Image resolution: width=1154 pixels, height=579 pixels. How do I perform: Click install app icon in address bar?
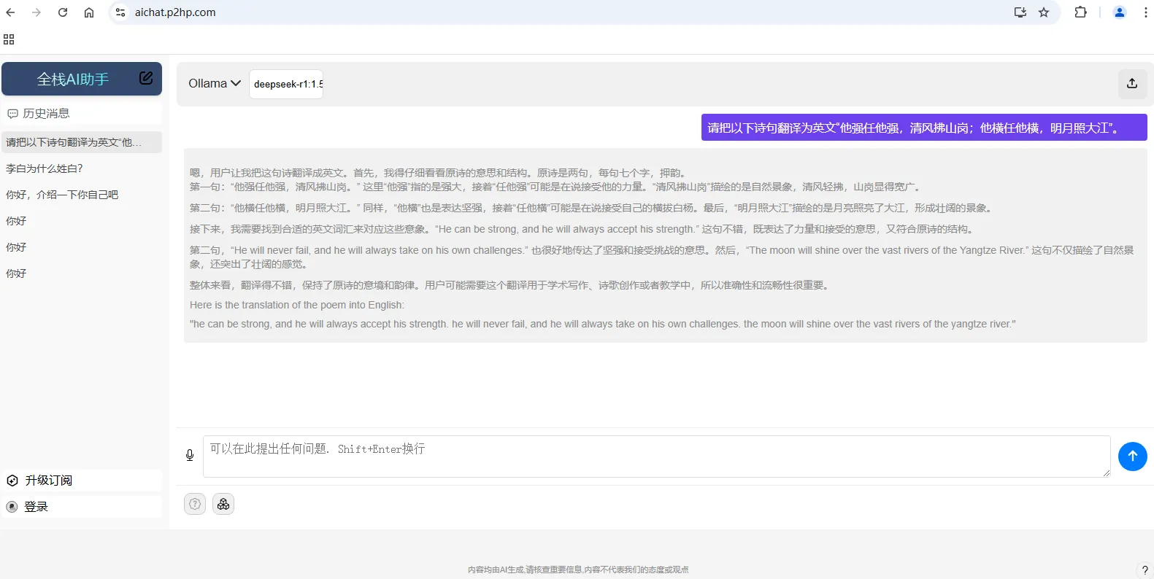1020,12
